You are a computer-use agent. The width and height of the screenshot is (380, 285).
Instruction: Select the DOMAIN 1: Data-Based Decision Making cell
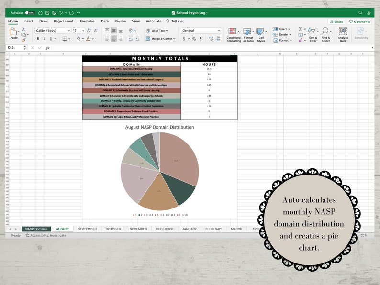tap(131, 69)
